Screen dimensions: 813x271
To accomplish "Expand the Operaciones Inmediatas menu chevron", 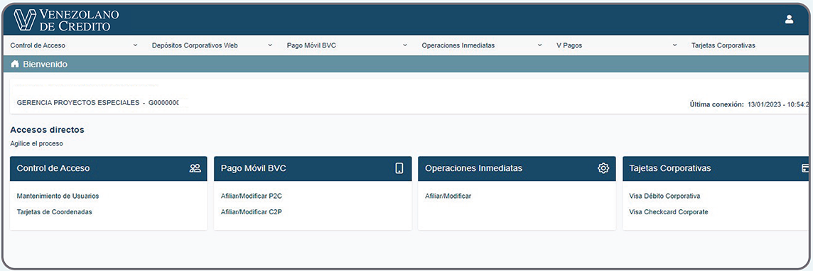I will point(540,45).
